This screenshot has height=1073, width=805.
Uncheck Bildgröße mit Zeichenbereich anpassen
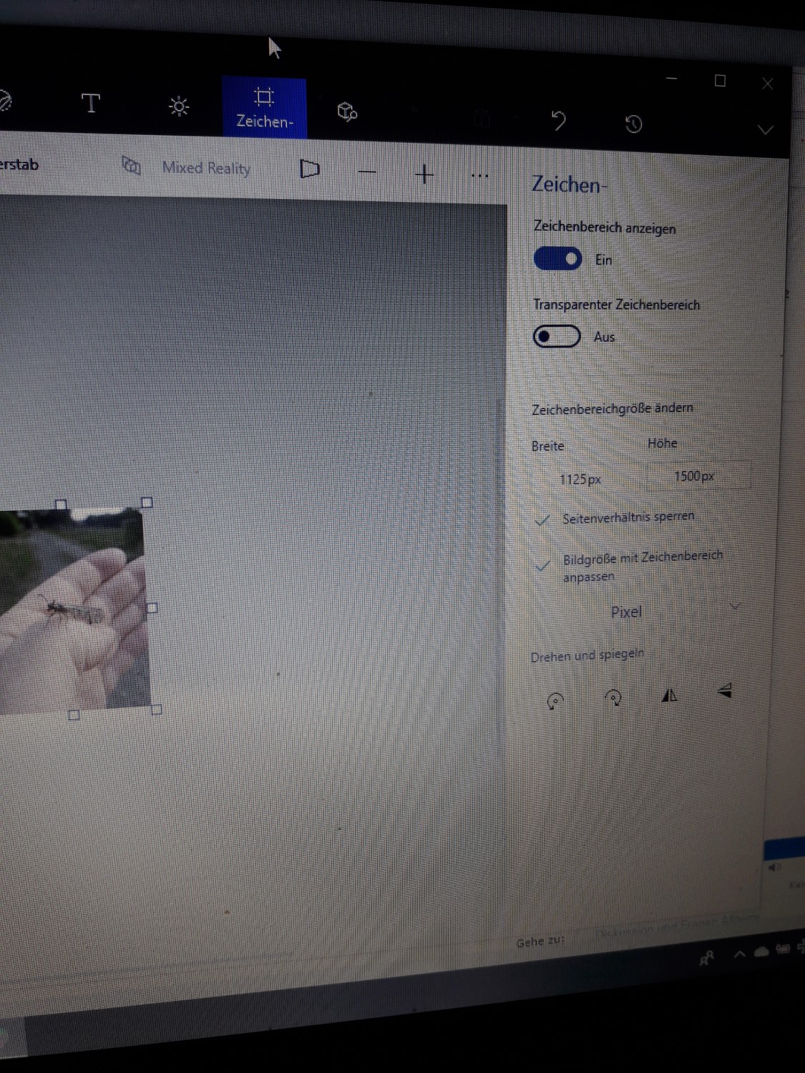point(543,566)
